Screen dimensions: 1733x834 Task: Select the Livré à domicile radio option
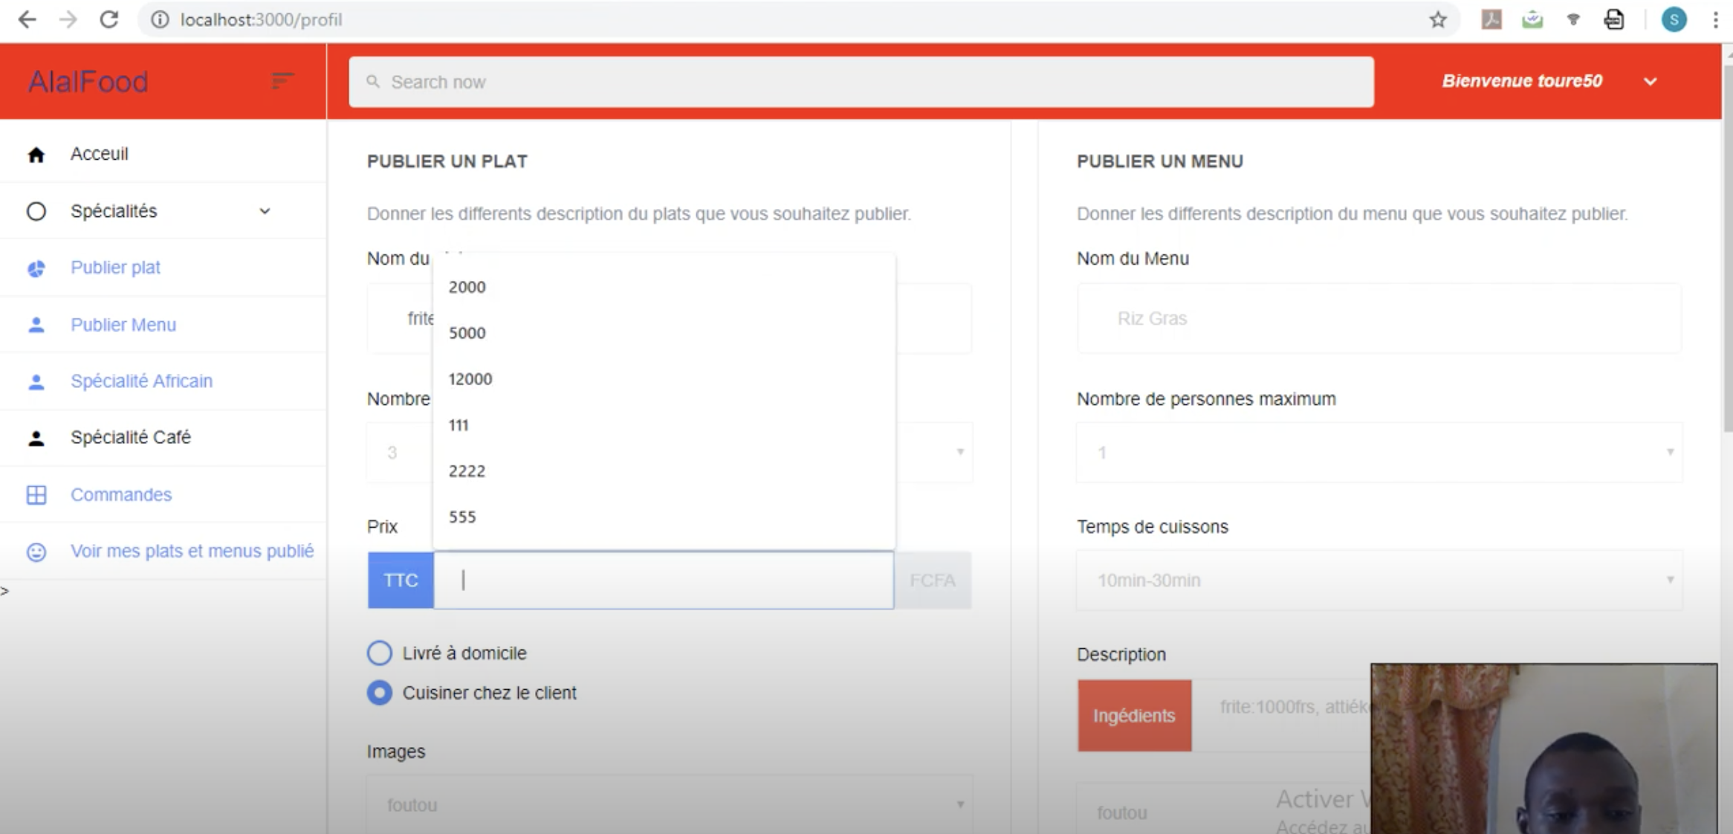(x=379, y=653)
